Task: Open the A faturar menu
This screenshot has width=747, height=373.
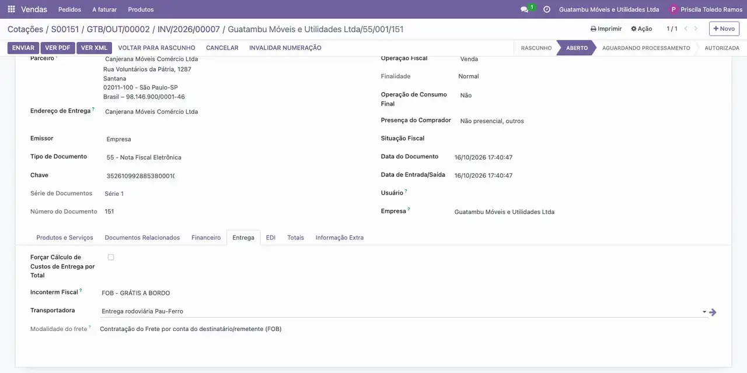Action: [104, 9]
